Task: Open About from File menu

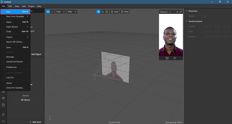Action: 15,83
